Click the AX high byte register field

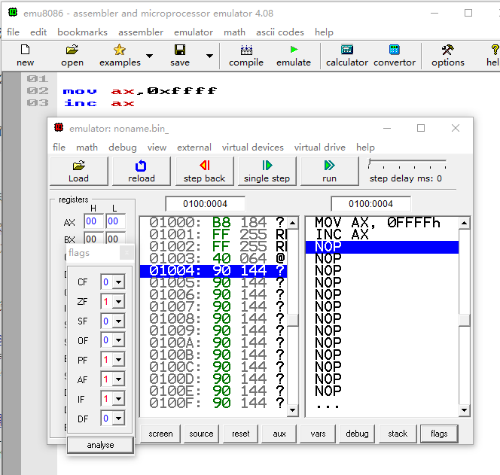click(94, 221)
